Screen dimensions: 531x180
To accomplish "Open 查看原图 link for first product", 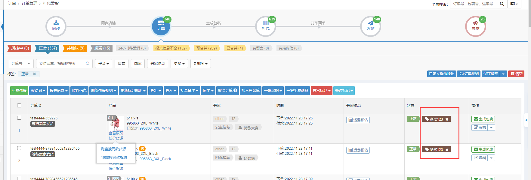I will tap(116, 133).
